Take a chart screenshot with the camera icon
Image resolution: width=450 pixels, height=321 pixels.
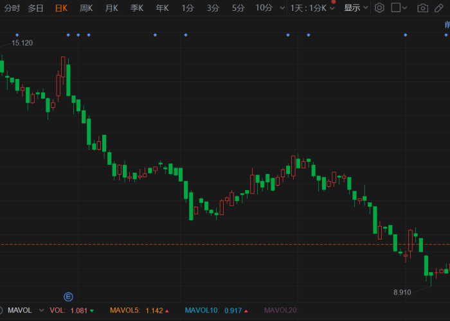423,8
